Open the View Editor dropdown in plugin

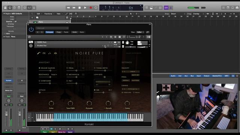click(140, 32)
